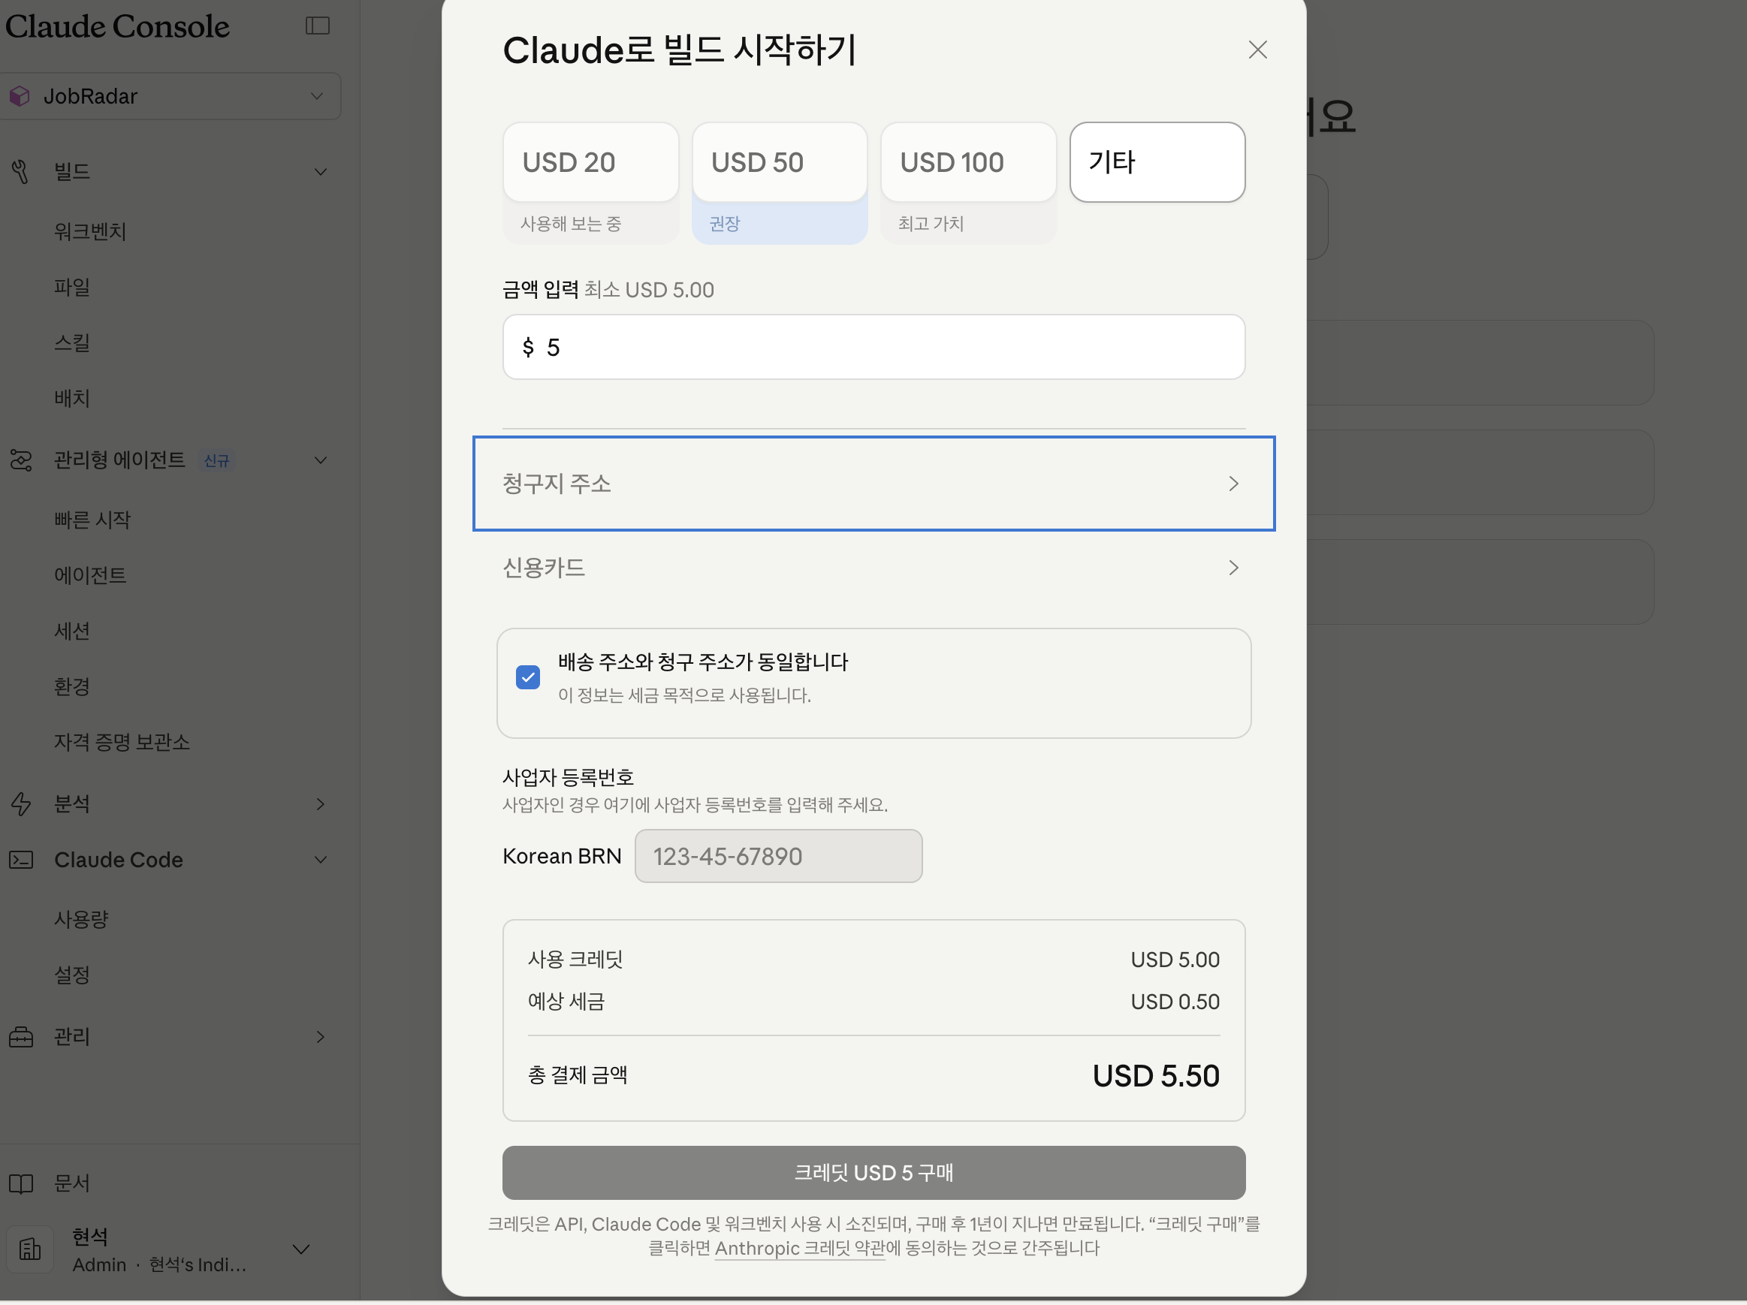Screen dimensions: 1747x1305
Task: Click the organization building icon next to 현석
Action: point(30,1249)
